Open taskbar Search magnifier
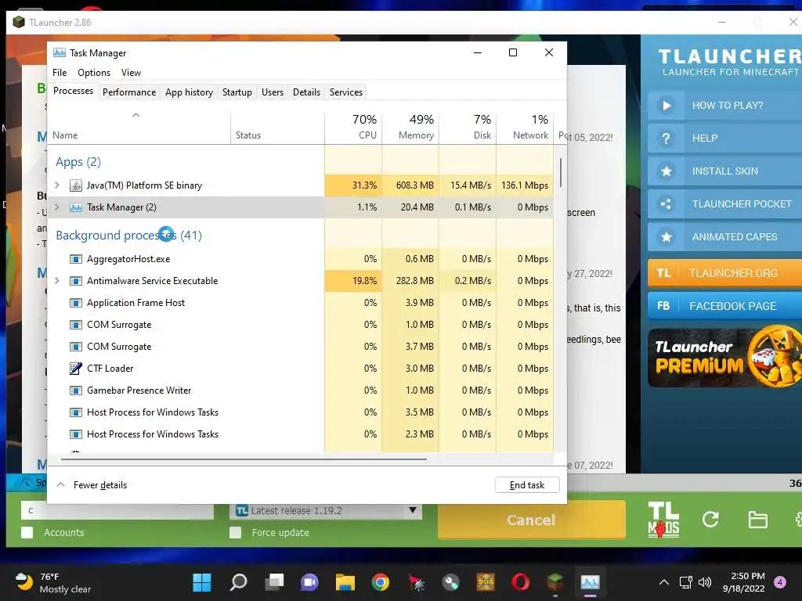802x601 pixels. point(238,582)
